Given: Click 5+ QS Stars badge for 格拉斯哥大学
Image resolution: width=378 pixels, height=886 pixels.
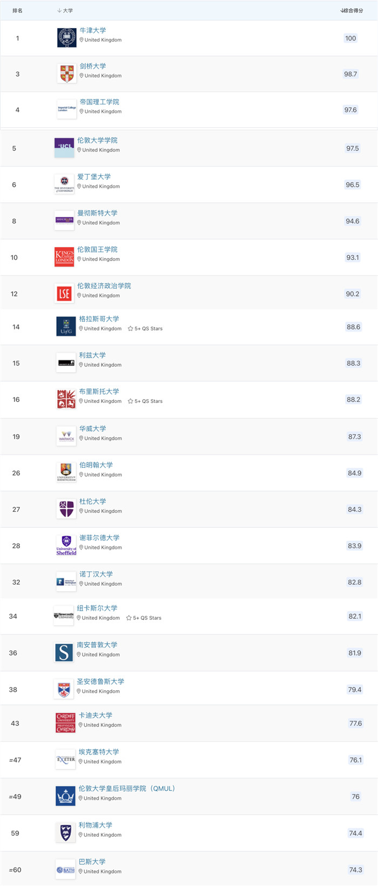Looking at the screenshot, I should 145,328.
